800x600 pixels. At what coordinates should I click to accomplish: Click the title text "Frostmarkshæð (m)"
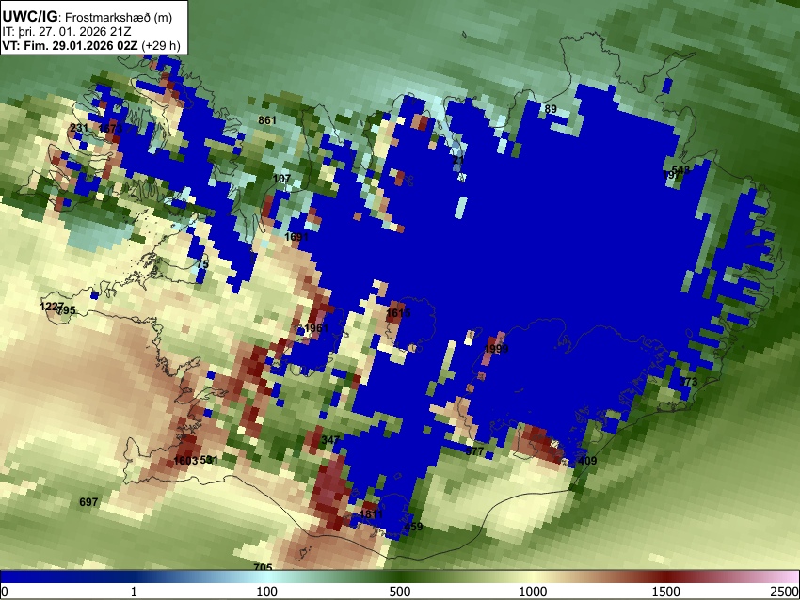(x=119, y=17)
